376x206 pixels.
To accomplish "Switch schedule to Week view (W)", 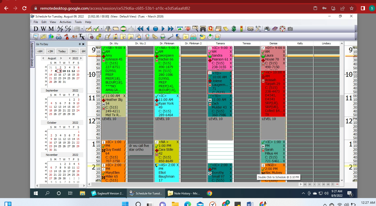I will point(43,29).
